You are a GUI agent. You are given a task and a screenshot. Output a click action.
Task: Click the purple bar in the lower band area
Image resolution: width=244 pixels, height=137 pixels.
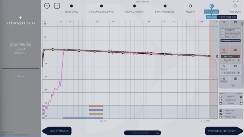(x=96, y=110)
